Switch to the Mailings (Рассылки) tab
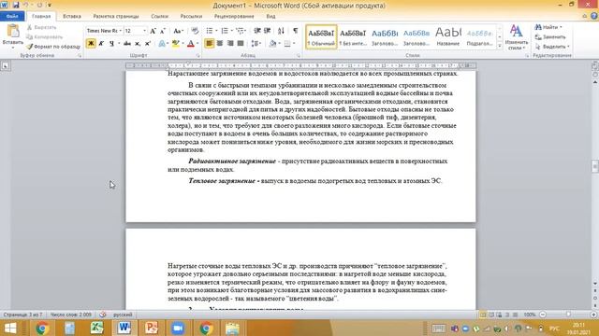 [x=191, y=17]
